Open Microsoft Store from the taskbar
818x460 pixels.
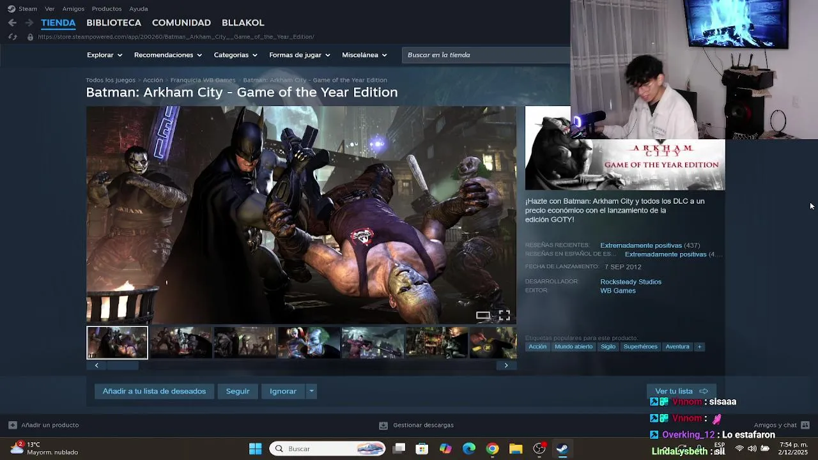(422, 448)
